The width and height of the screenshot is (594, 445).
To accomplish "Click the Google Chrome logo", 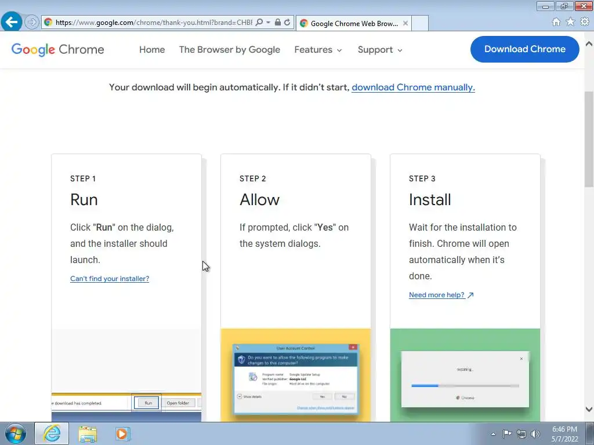I will (57, 50).
